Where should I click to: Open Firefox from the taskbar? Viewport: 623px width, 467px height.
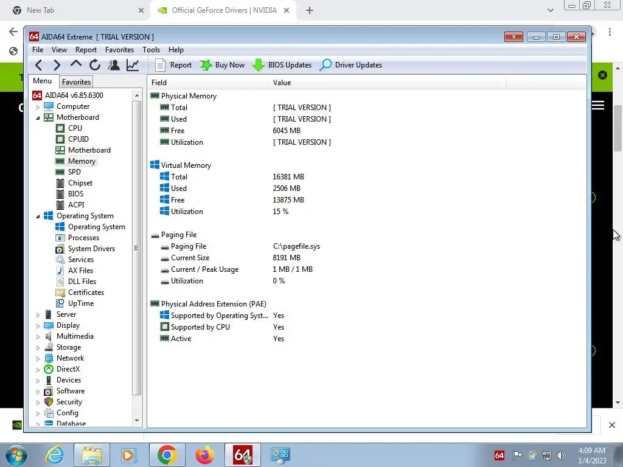pos(204,455)
